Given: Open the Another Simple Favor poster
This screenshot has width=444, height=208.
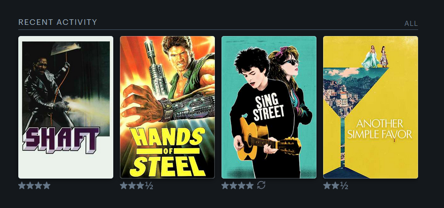Looking at the screenshot, I should tap(370, 107).
